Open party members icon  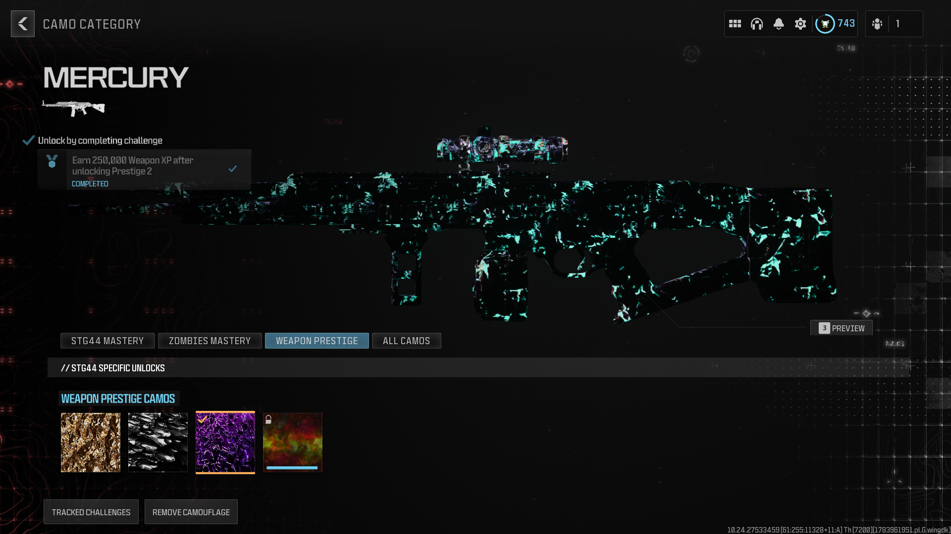point(877,24)
